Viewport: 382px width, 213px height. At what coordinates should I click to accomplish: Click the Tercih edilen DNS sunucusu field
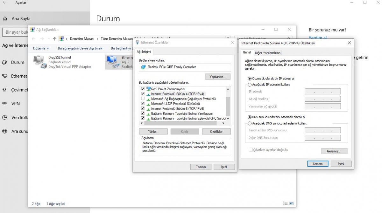pos(322,130)
